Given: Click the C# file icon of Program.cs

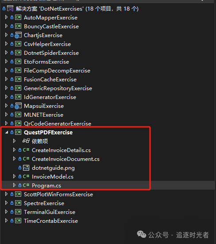Looking at the screenshot, I should click(x=26, y=185).
